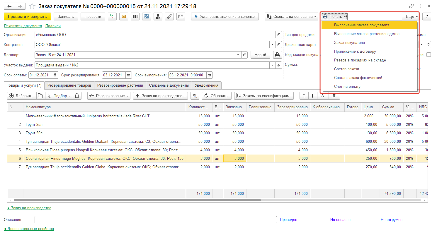This screenshot has width=437, height=235.
Task: Open the Создать на основании dropdown
Action: [x=291, y=17]
